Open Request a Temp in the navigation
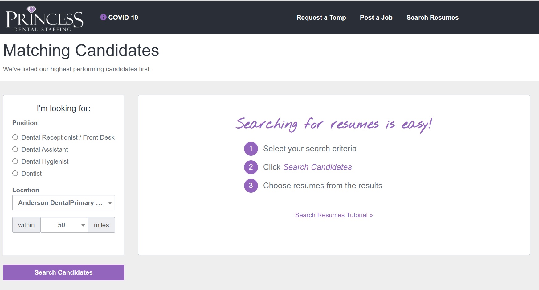Viewport: 539px width, 290px height. tap(321, 18)
